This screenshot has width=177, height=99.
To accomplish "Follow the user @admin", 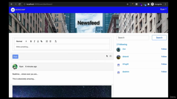I will coord(164,71).
